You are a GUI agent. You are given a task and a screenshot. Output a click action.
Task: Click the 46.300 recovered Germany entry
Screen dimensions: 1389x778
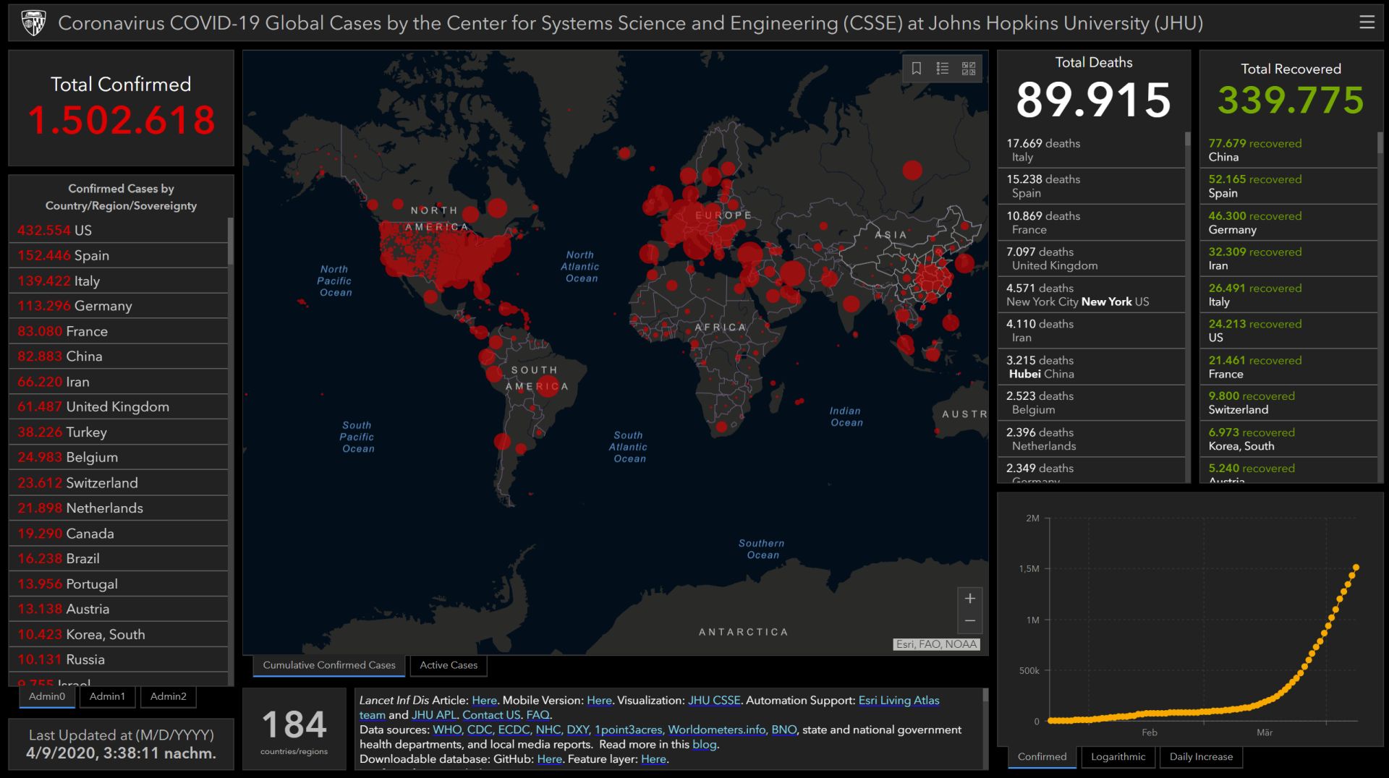(x=1288, y=222)
